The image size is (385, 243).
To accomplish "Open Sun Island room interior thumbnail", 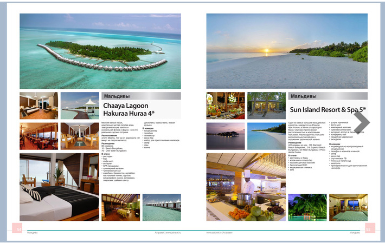I will coord(349,207).
